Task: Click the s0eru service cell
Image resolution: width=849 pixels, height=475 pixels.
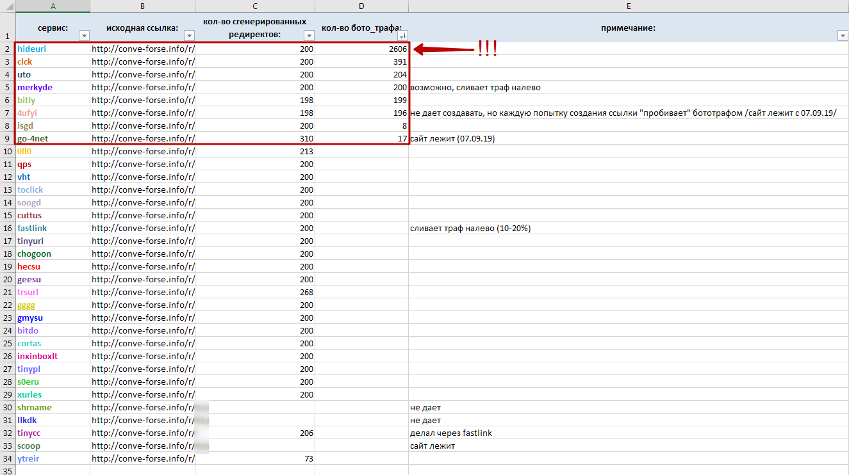Action: 53,382
